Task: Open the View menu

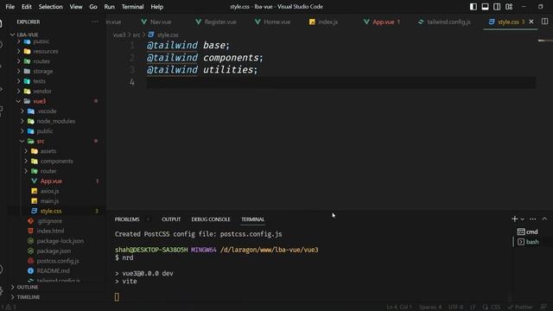Action: [x=76, y=7]
